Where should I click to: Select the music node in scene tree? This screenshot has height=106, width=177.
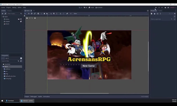coord(7,24)
